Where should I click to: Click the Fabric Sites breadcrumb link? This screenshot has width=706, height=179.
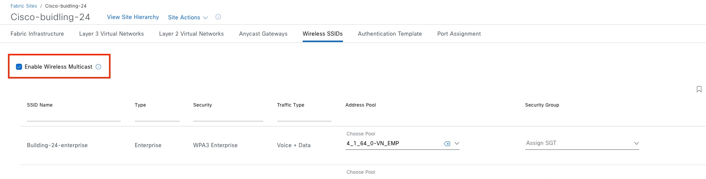click(24, 6)
